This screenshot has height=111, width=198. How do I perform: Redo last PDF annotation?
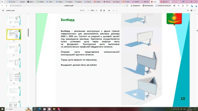[x=116, y=10]
